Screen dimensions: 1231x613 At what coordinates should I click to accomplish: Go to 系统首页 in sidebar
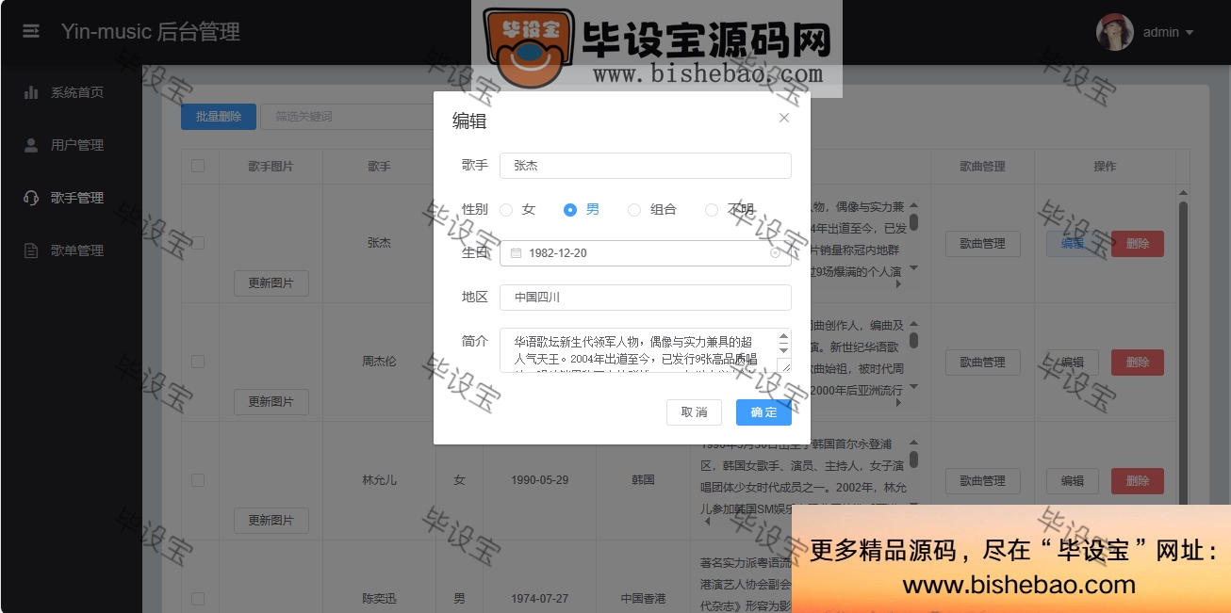coord(71,92)
